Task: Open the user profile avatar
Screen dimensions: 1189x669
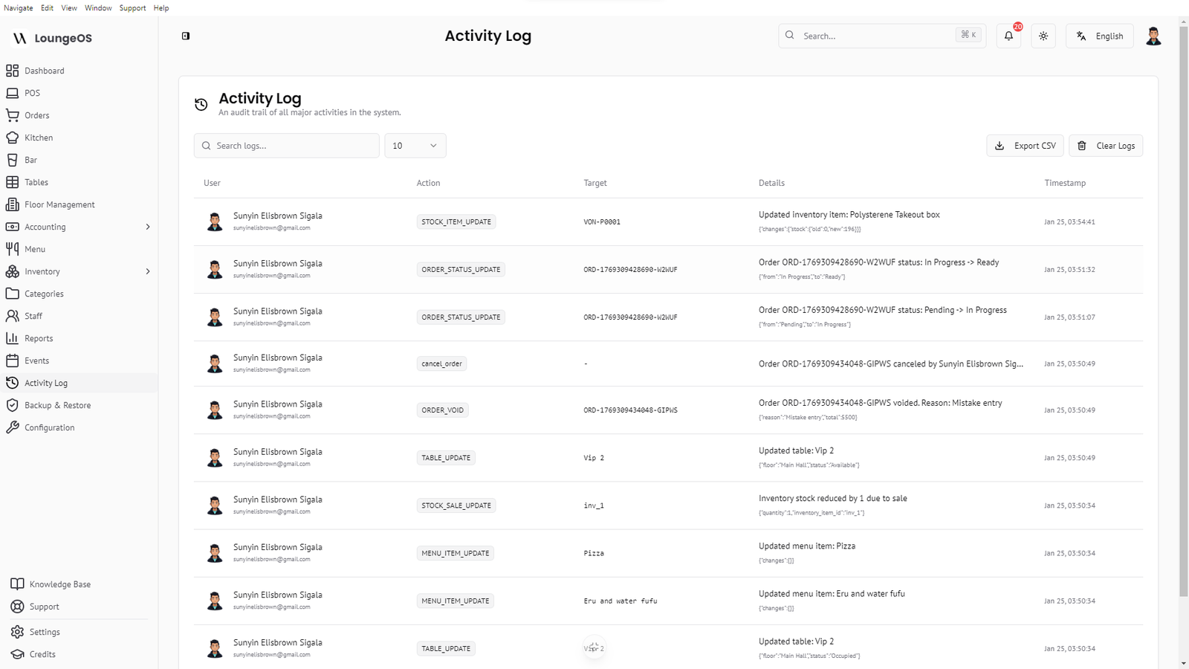Action: [x=1153, y=36]
